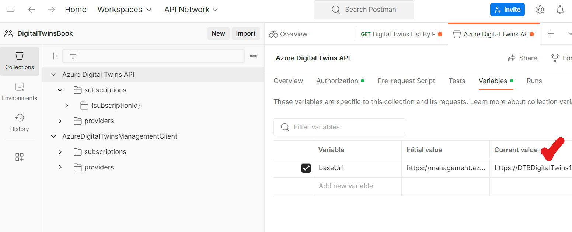Open the Tests sub-tab
This screenshot has height=232, width=572.
[457, 81]
